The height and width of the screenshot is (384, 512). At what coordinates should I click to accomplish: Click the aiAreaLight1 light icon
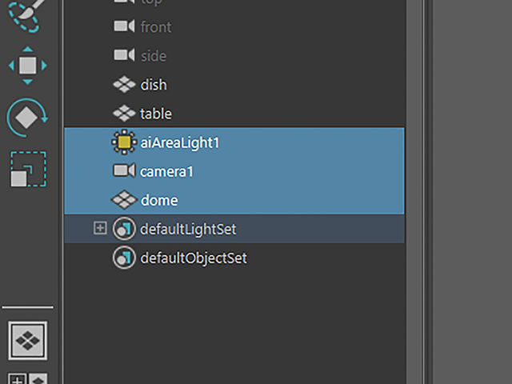point(124,142)
